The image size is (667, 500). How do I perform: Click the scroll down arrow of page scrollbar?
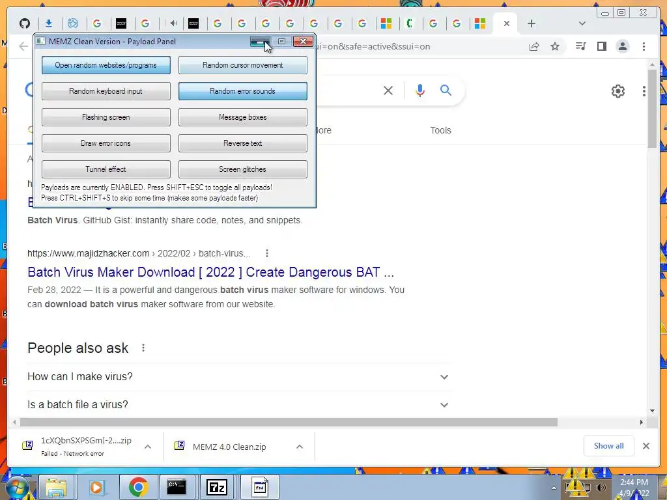(x=652, y=411)
